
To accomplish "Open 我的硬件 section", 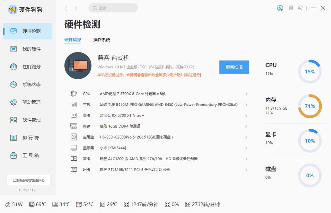I will (28, 49).
